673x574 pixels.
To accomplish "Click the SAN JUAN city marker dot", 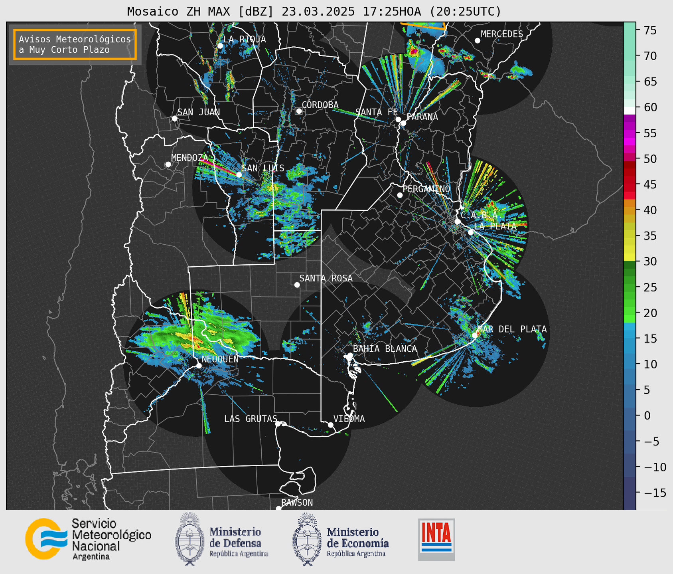I will [x=174, y=119].
